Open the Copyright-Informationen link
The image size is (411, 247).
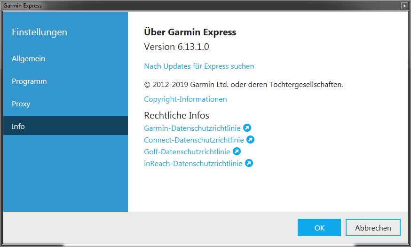[x=185, y=99]
